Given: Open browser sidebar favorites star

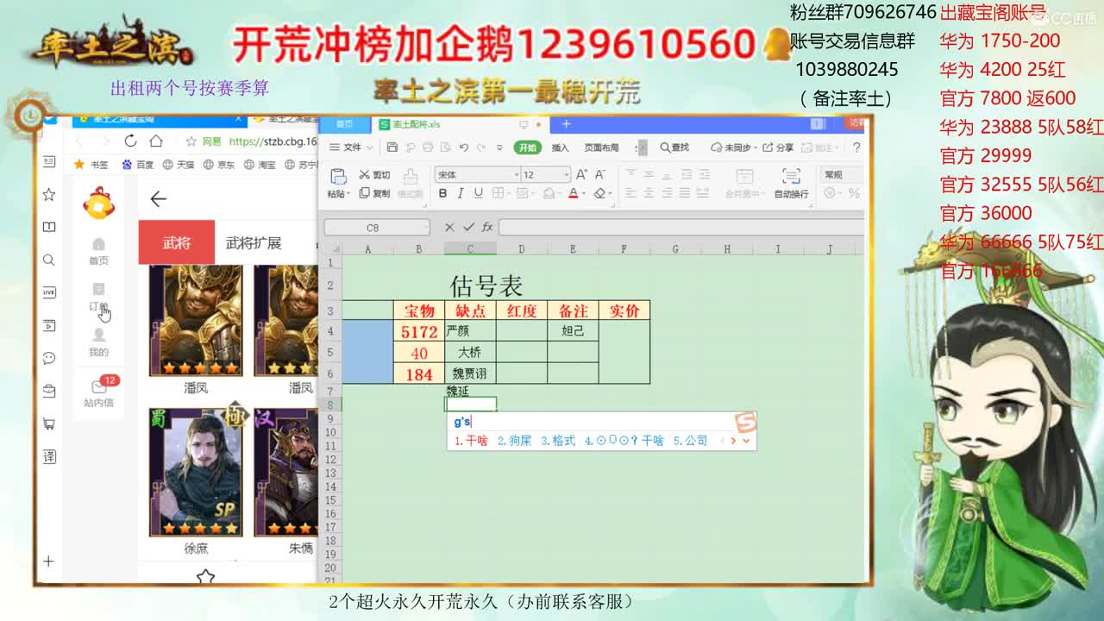Looking at the screenshot, I should (49, 195).
